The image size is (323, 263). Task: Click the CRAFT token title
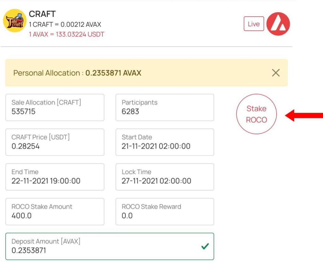coord(42,14)
